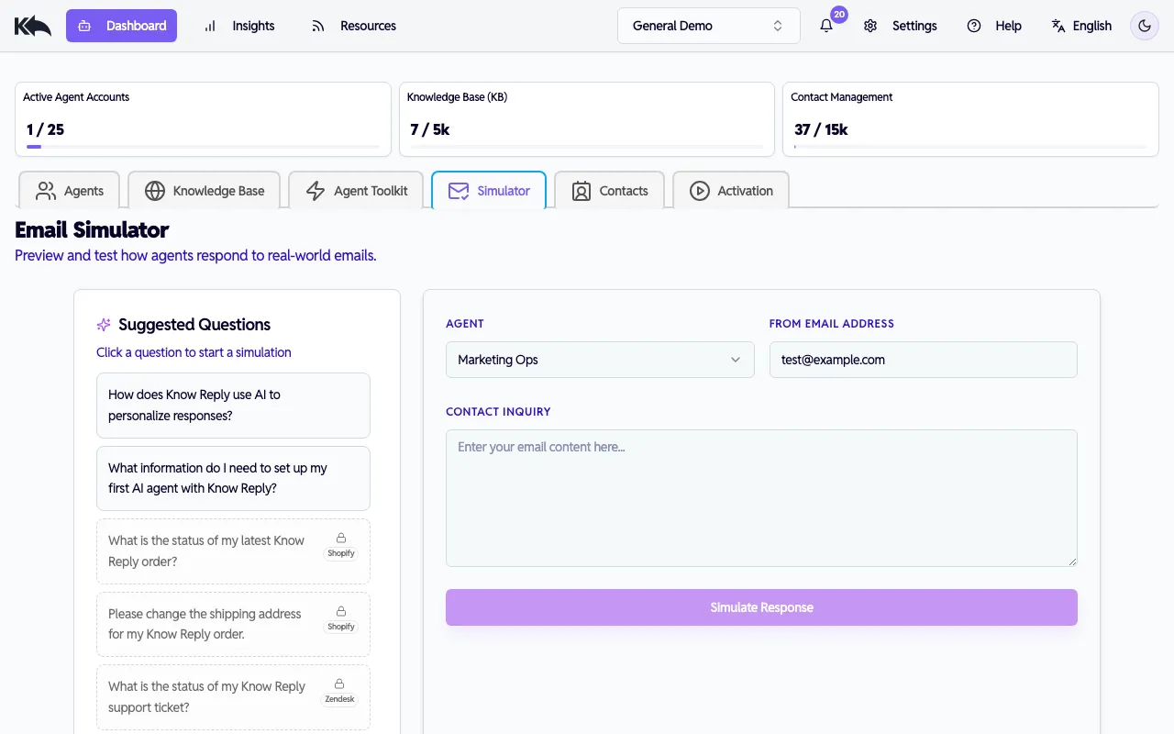Open the Agent Toolkit tab
This screenshot has height=734, width=1174.
click(356, 191)
